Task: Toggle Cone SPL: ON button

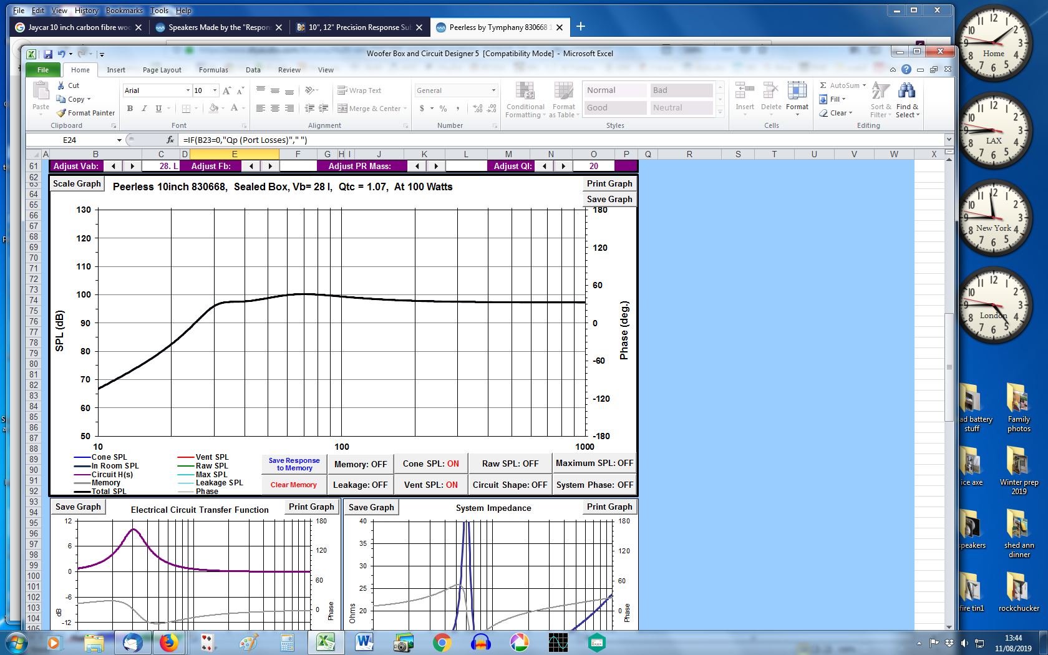Action: [430, 463]
